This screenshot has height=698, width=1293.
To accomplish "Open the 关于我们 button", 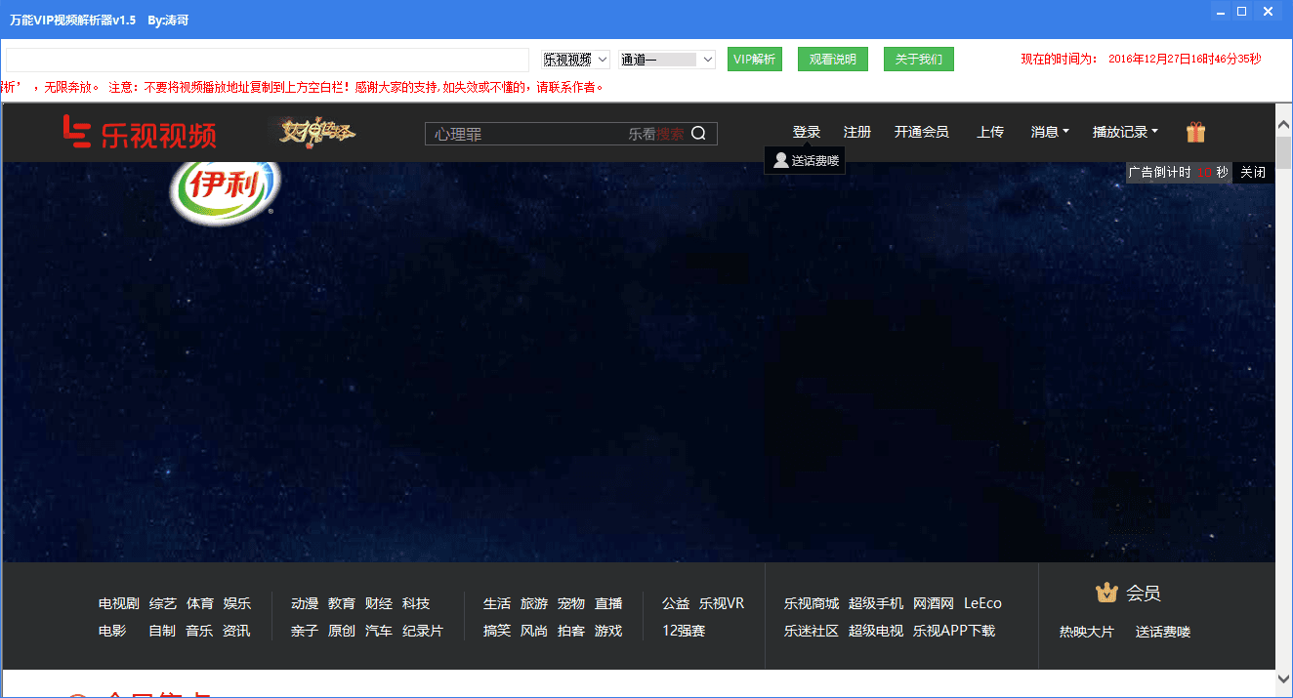I will [918, 60].
